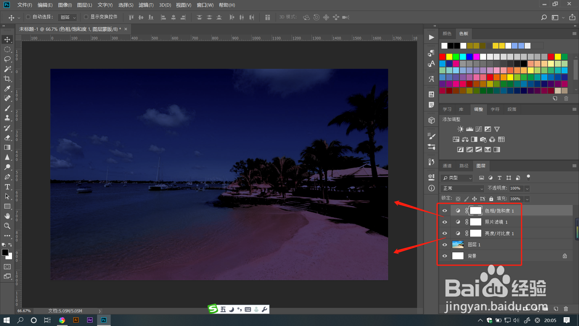Switch to the 通道 tab
Image resolution: width=579 pixels, height=326 pixels.
447,166
